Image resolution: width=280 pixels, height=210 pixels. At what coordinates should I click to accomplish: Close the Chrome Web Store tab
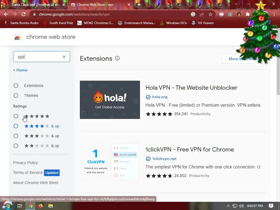coord(129,5)
